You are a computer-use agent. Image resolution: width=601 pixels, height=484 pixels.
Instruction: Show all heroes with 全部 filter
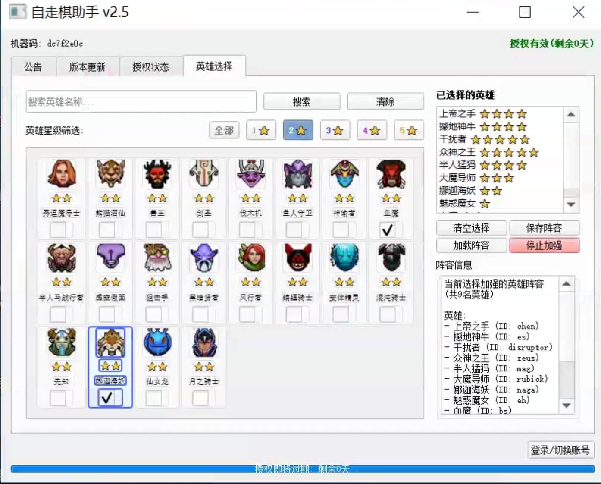224,130
